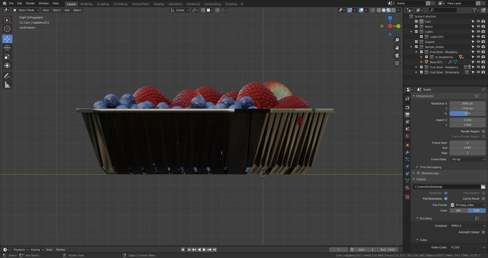Screen dimensions: 488x258
Task: Open the Render properties tab icon
Action: (x=407, y=107)
